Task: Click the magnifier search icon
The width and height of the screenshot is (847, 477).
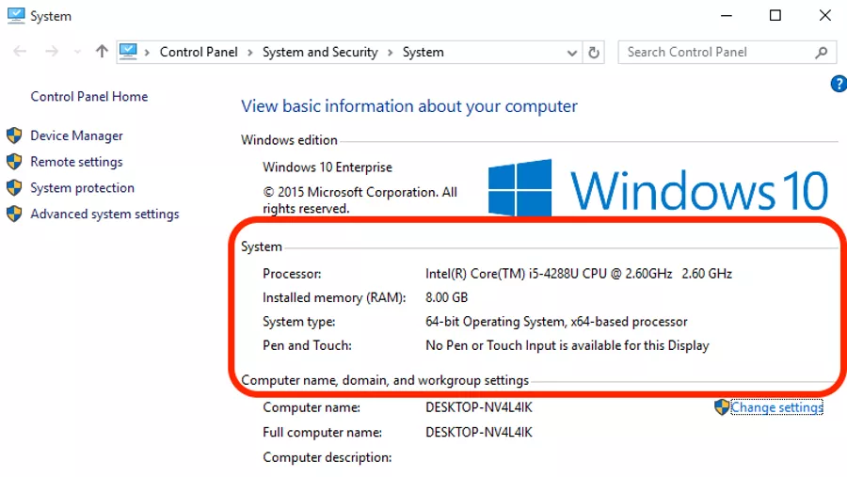Action: click(822, 53)
